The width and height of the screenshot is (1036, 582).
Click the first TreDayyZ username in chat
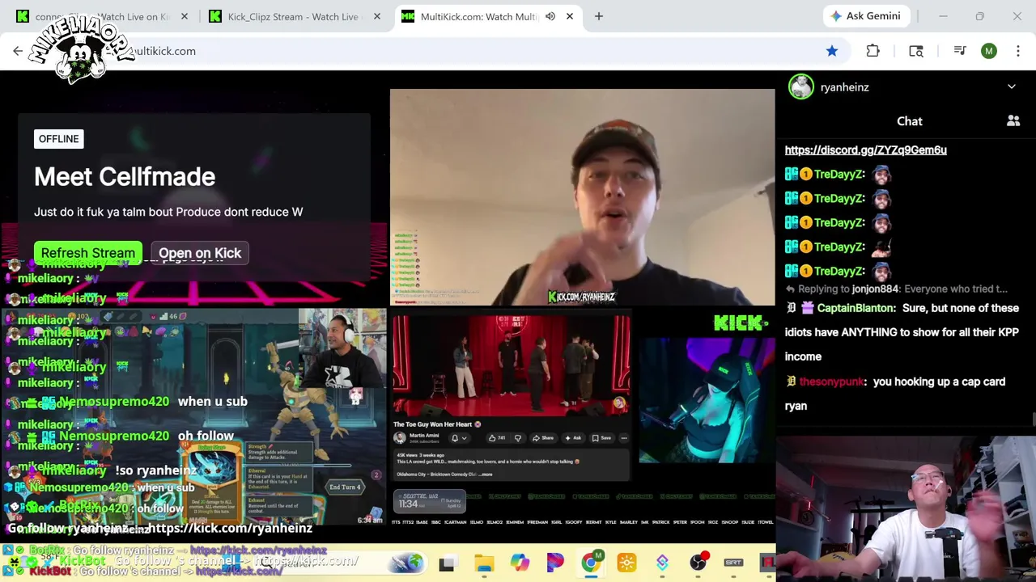click(839, 174)
